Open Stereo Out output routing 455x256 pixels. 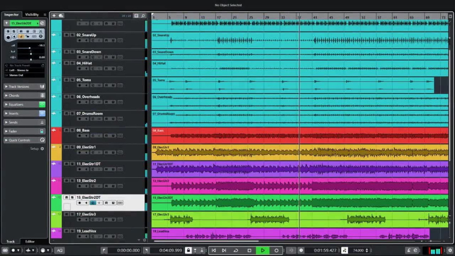(x=25, y=75)
